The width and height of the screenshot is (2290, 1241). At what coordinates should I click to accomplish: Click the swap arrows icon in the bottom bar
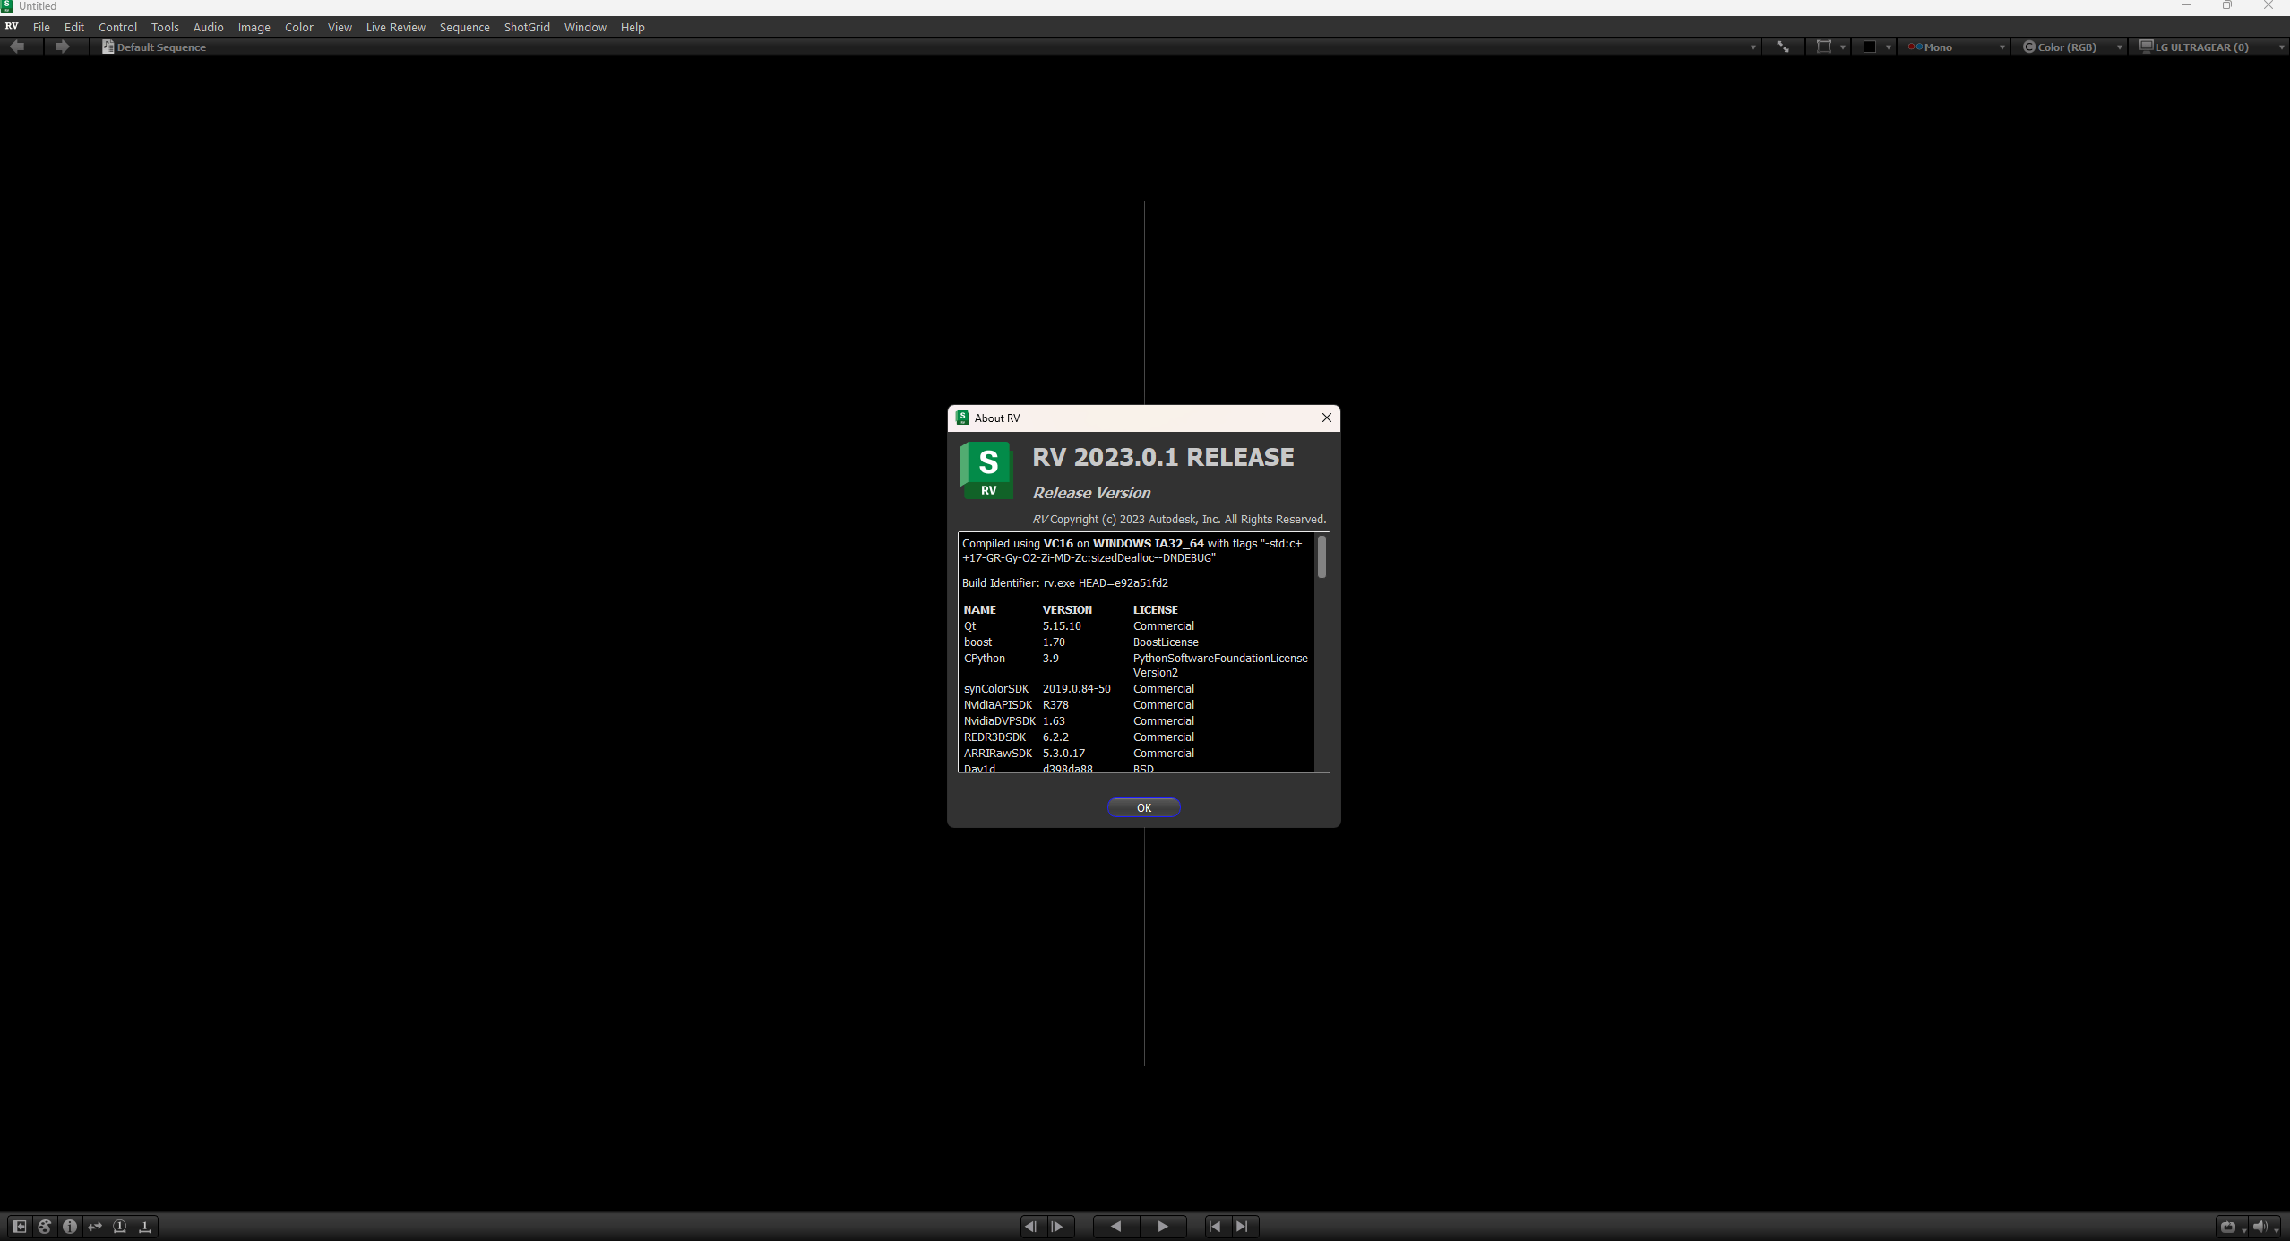coord(95,1226)
